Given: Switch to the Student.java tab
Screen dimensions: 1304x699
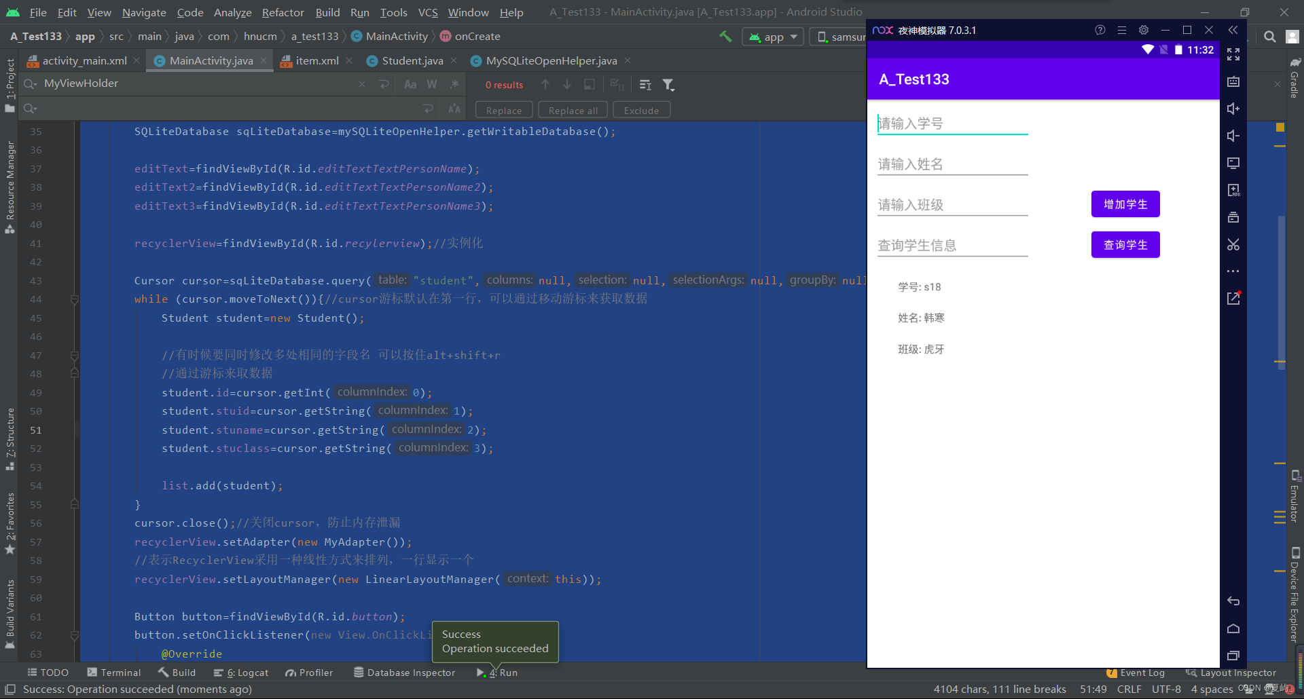Looking at the screenshot, I should click(412, 61).
